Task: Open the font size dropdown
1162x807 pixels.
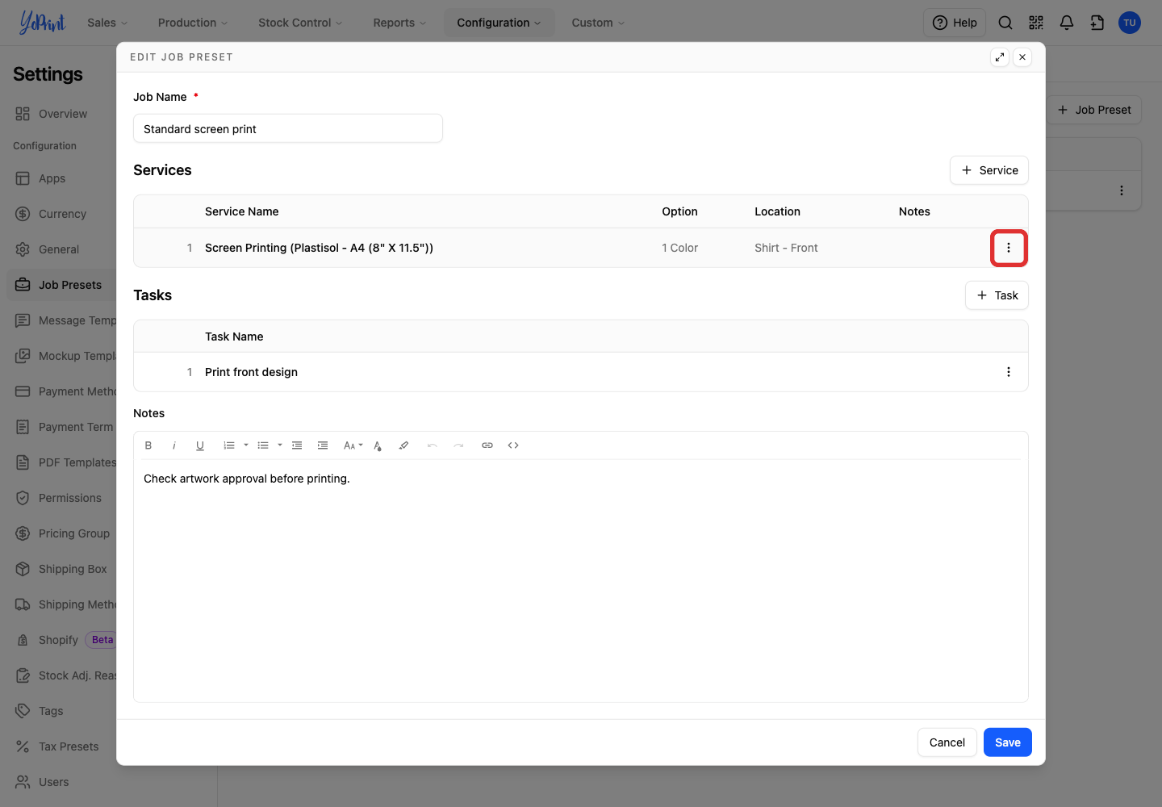Action: [x=353, y=445]
